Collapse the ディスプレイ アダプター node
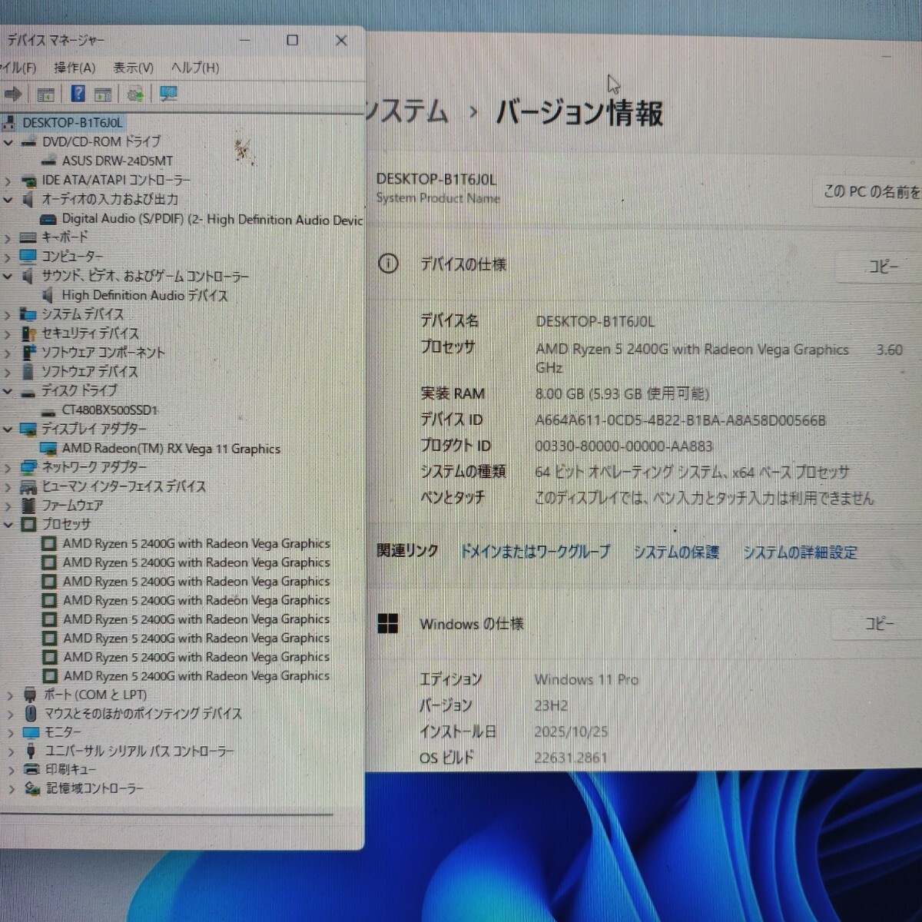The image size is (922, 922). [x=8, y=429]
